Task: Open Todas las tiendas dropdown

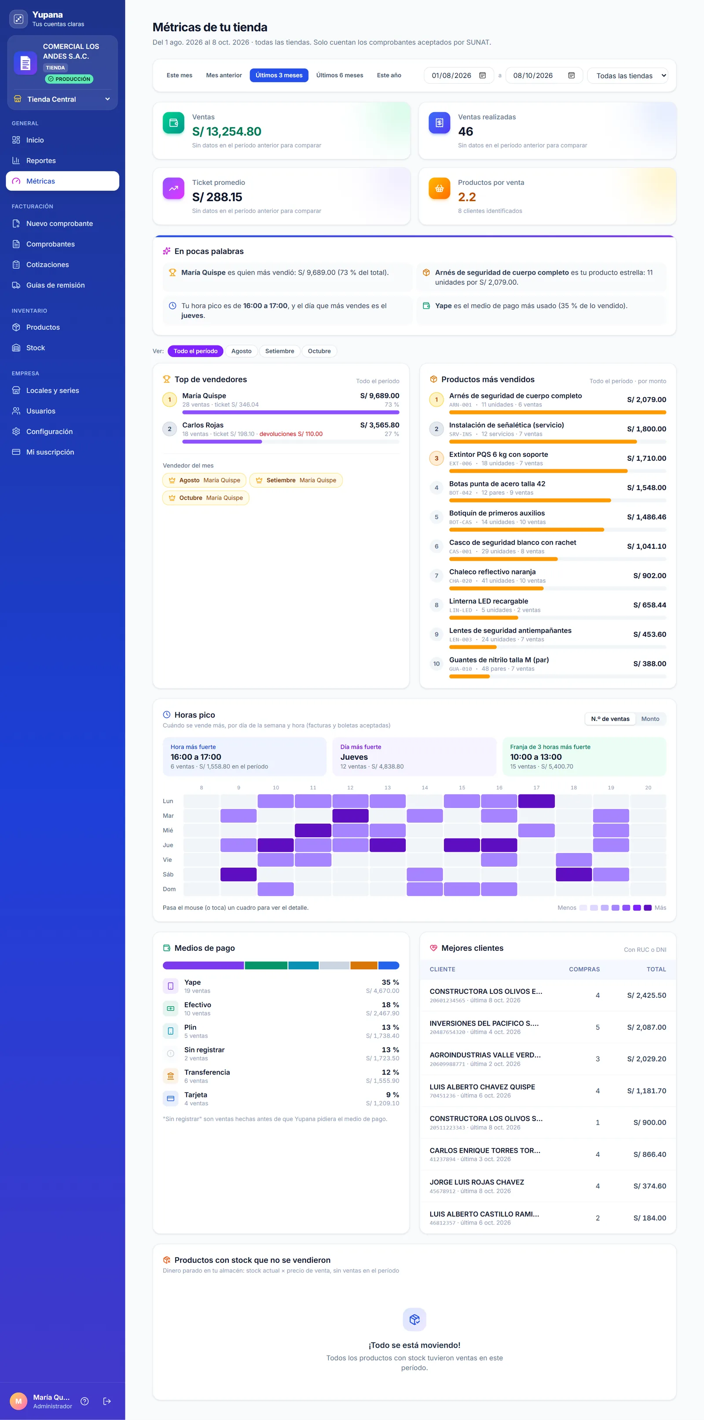Action: pyautogui.click(x=628, y=76)
